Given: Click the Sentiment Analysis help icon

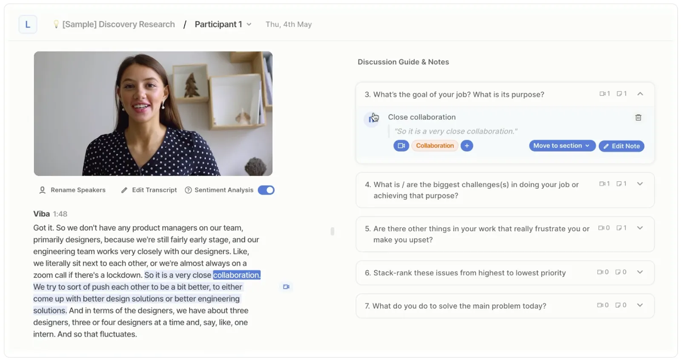Looking at the screenshot, I should (188, 190).
